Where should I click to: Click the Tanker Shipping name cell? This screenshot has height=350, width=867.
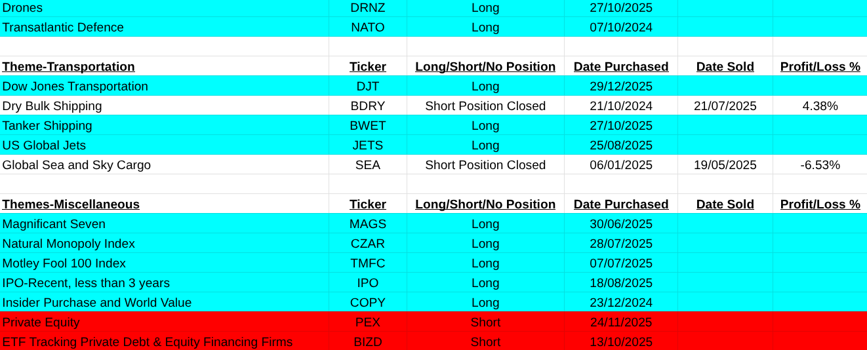[x=47, y=126]
